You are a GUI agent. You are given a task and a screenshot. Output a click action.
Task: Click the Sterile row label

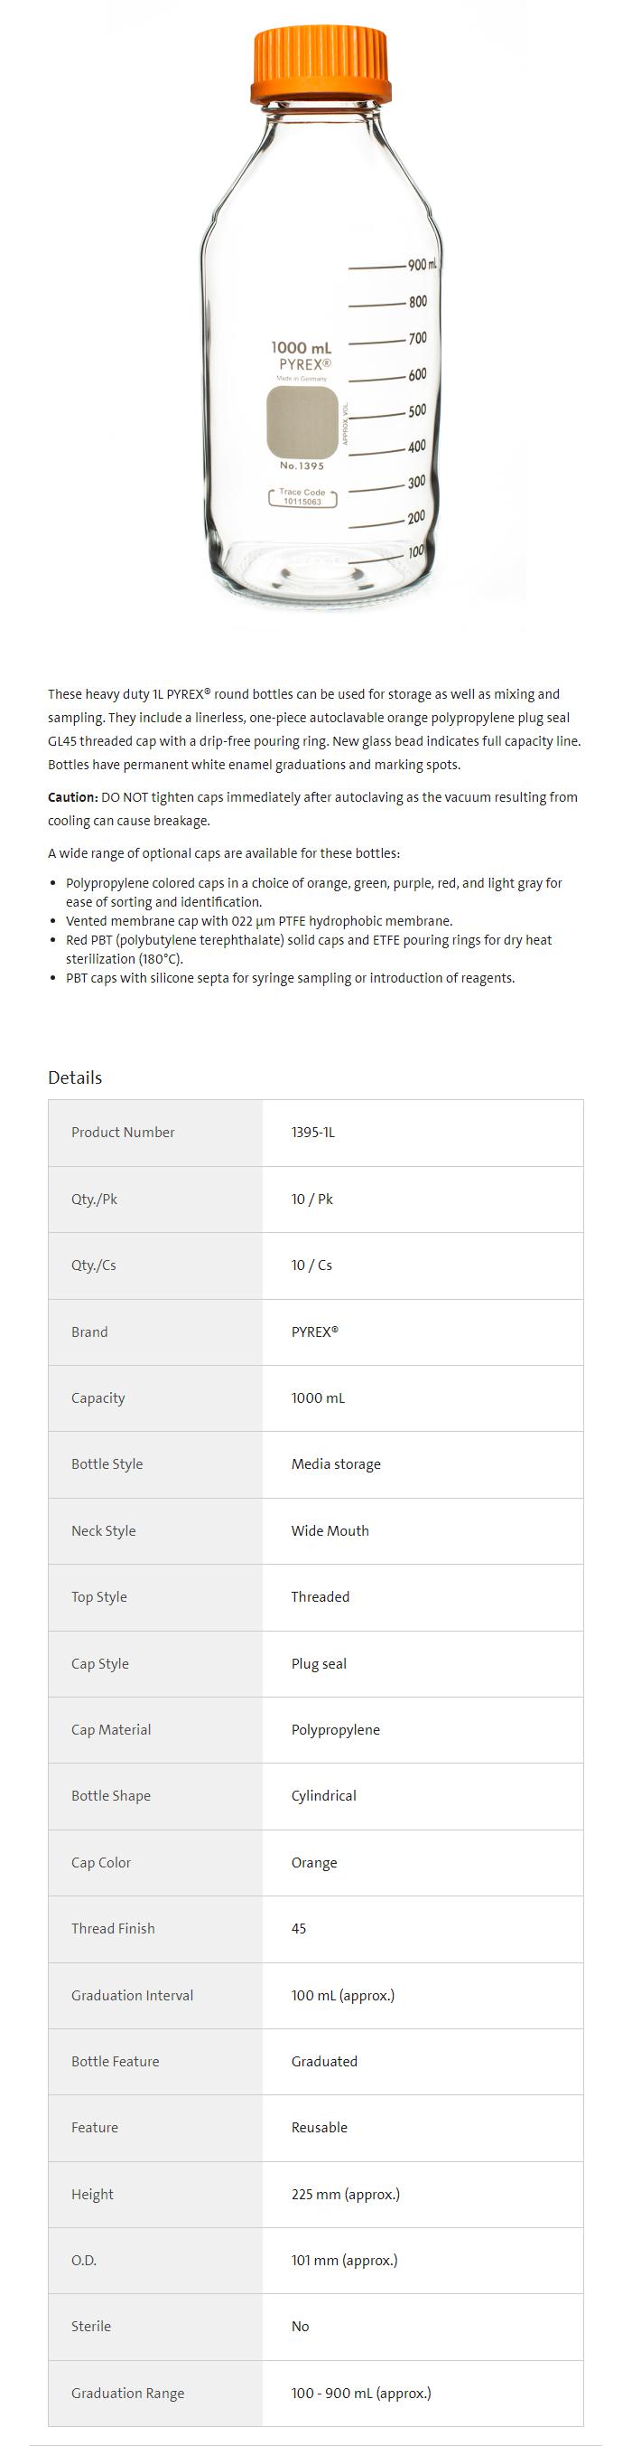pyautogui.click(x=91, y=2327)
